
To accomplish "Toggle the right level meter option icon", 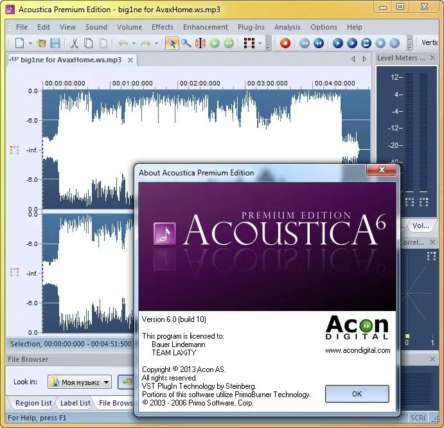I will pos(423,202).
